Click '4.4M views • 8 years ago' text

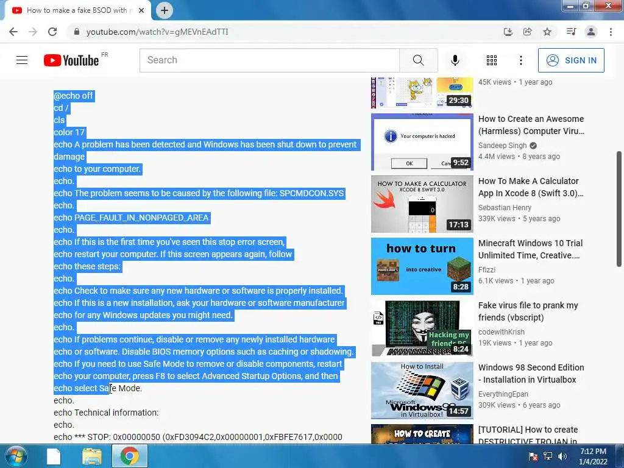tap(519, 157)
